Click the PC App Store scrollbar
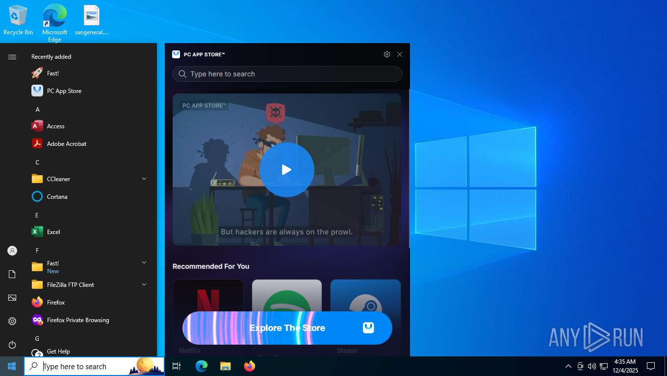 pyautogui.click(x=409, y=168)
